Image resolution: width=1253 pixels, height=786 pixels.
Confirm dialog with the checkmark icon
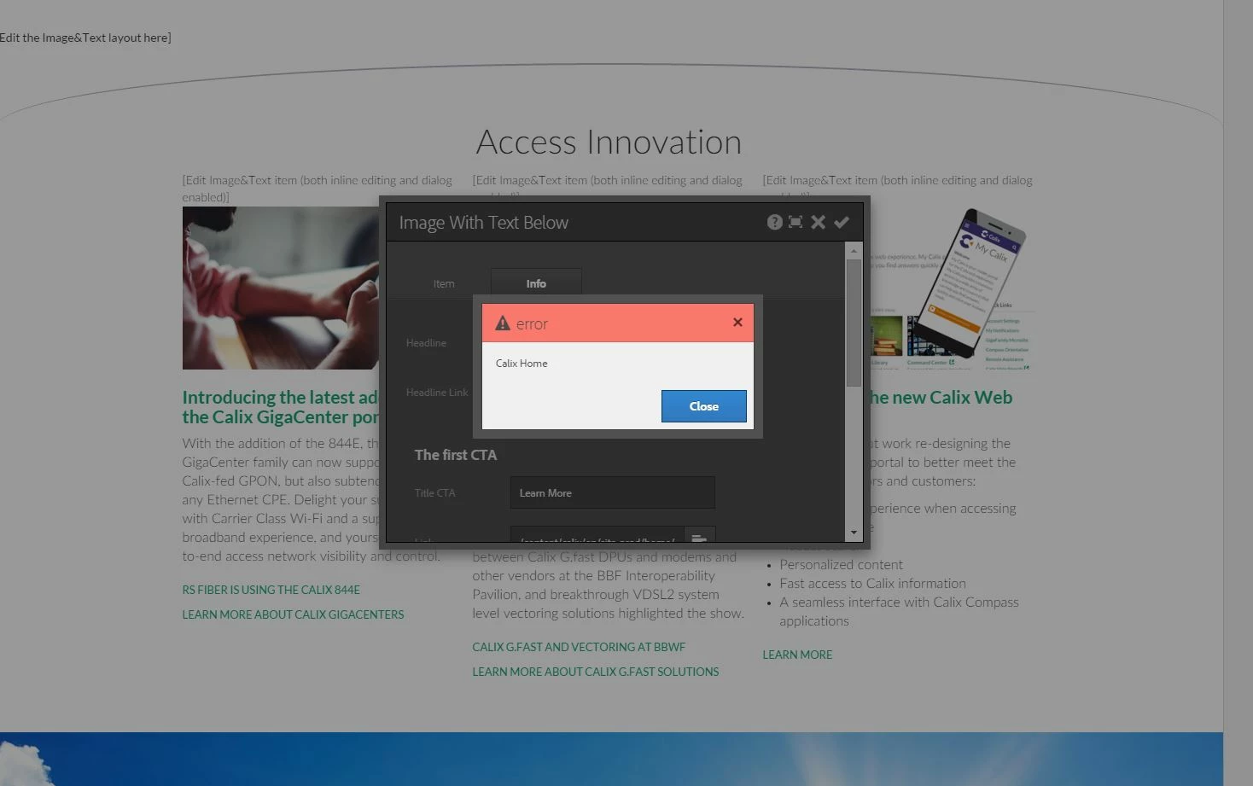(x=842, y=222)
